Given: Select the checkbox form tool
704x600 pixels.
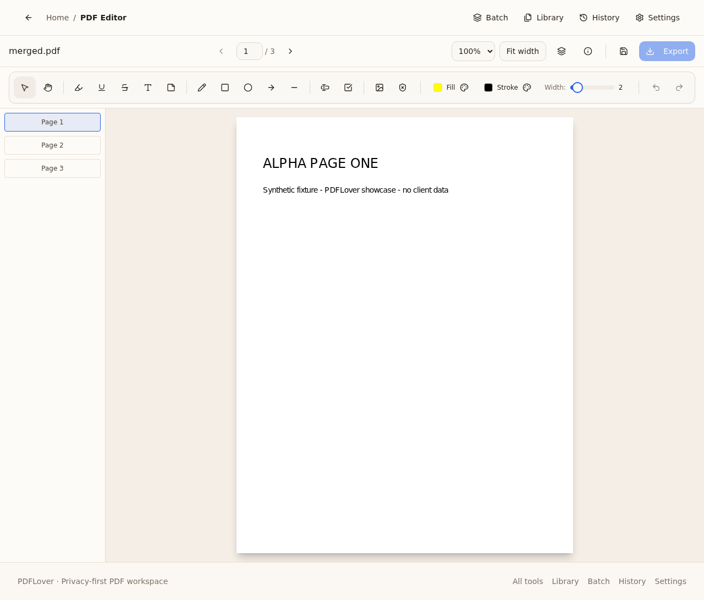Looking at the screenshot, I should tap(348, 88).
